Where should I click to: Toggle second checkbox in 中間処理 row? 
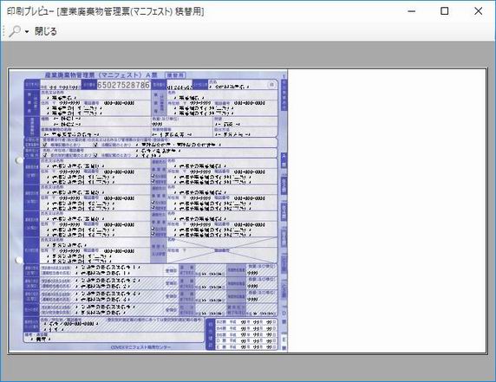point(95,145)
